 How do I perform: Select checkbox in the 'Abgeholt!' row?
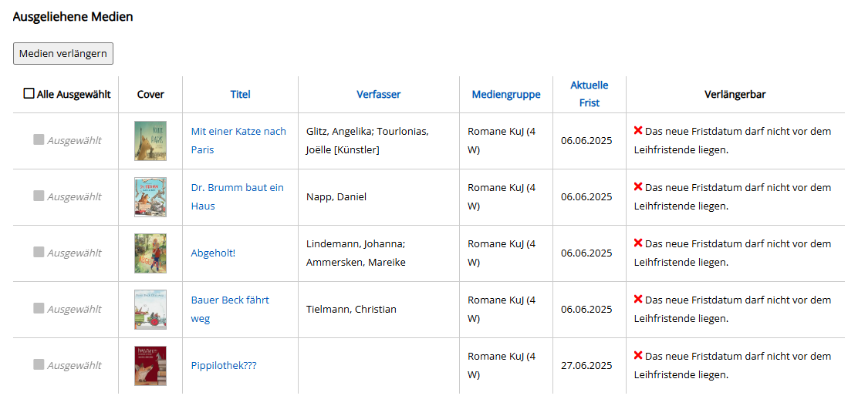click(39, 252)
